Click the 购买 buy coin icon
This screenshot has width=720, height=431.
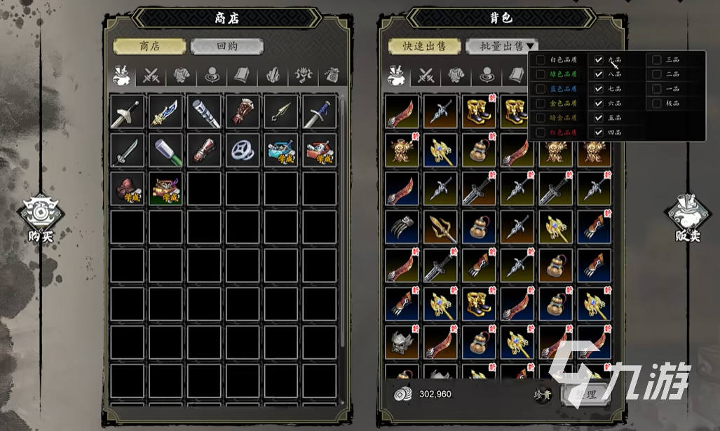tap(41, 212)
